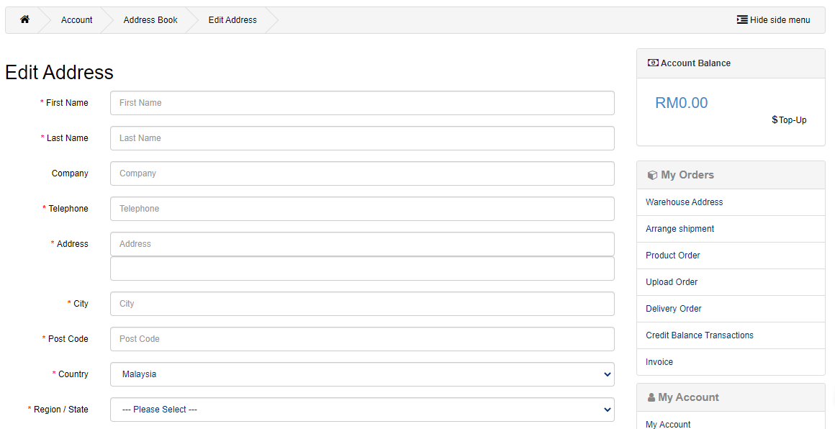This screenshot has height=429, width=835.
Task: Focus the Telephone input field
Action: click(x=362, y=209)
